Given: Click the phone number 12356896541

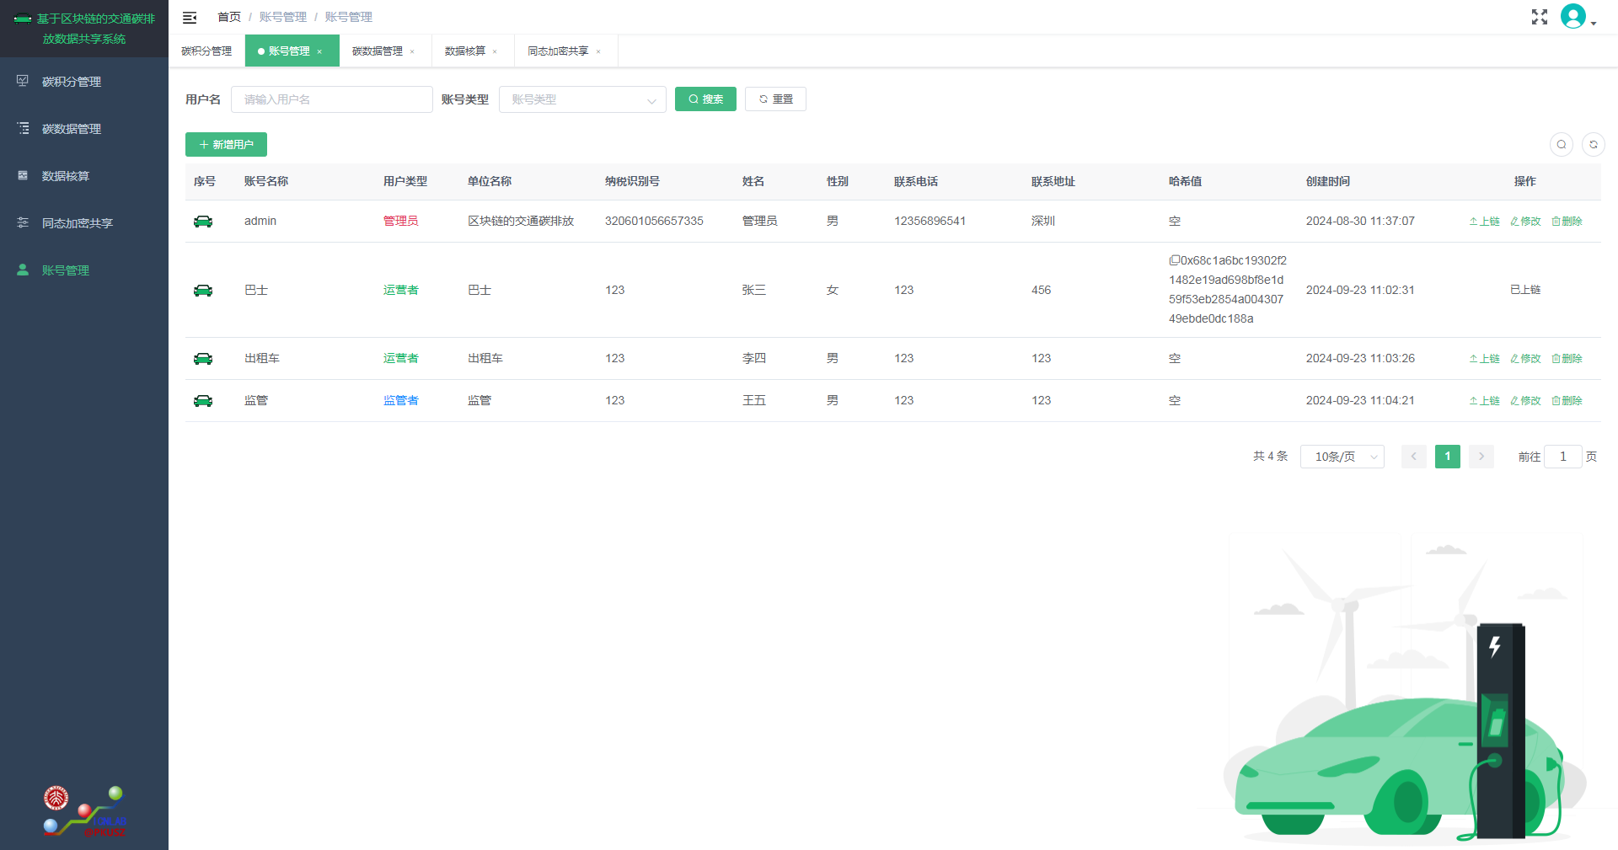Looking at the screenshot, I should coord(930,222).
